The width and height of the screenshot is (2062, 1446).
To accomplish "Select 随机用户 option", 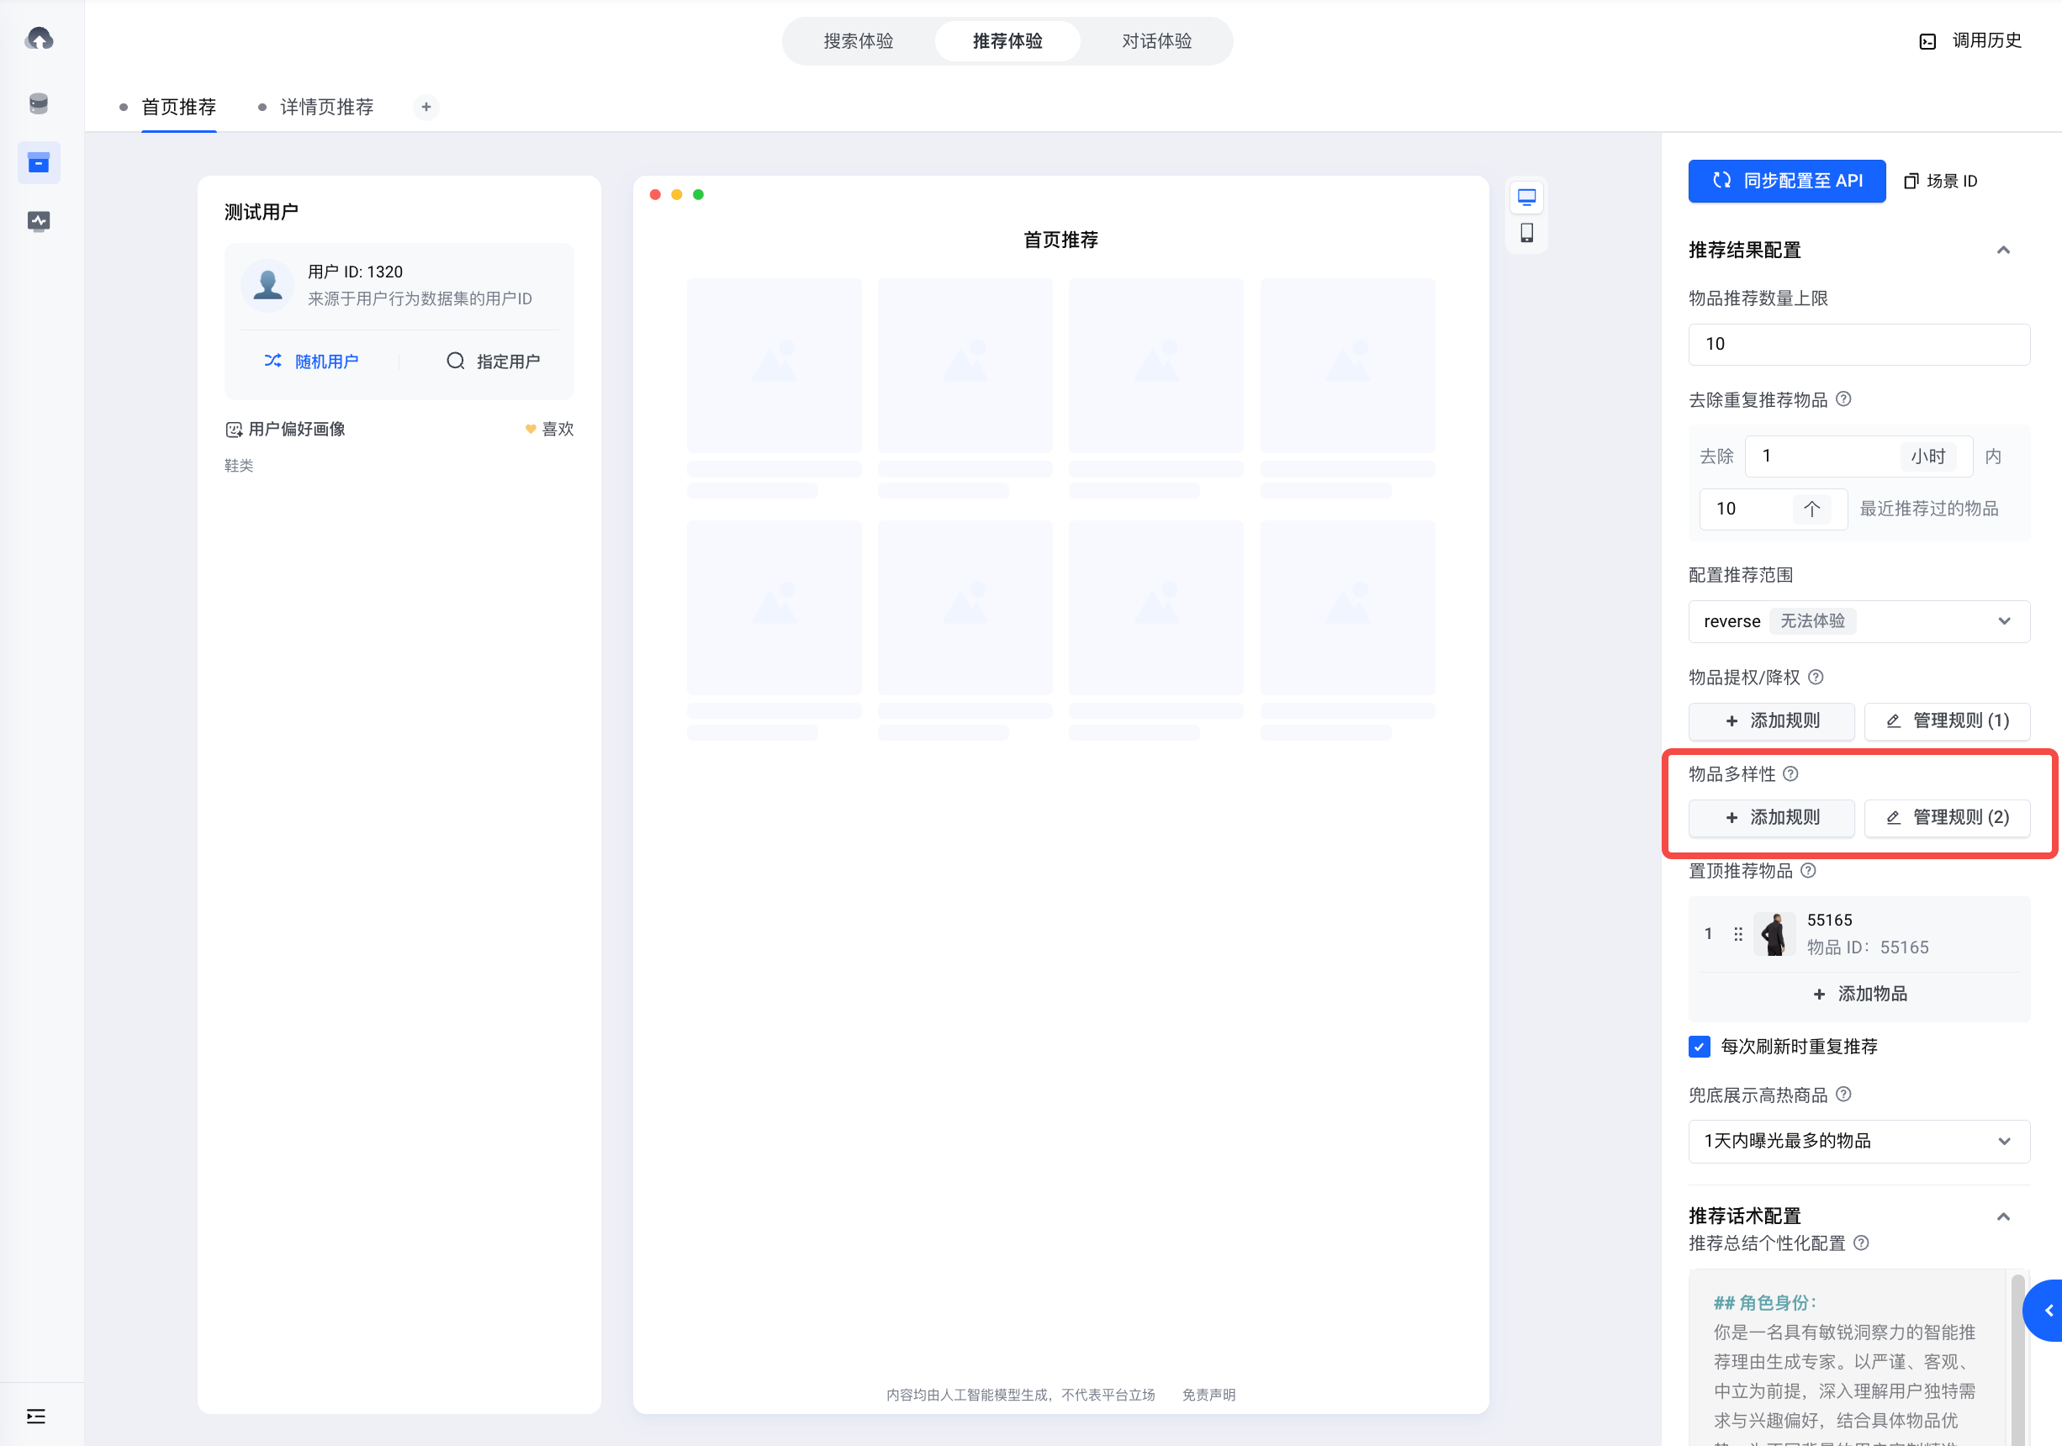I will (311, 361).
